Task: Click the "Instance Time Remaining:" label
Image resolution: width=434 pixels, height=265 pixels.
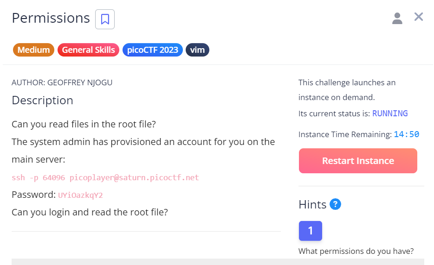Action: pyautogui.click(x=345, y=134)
